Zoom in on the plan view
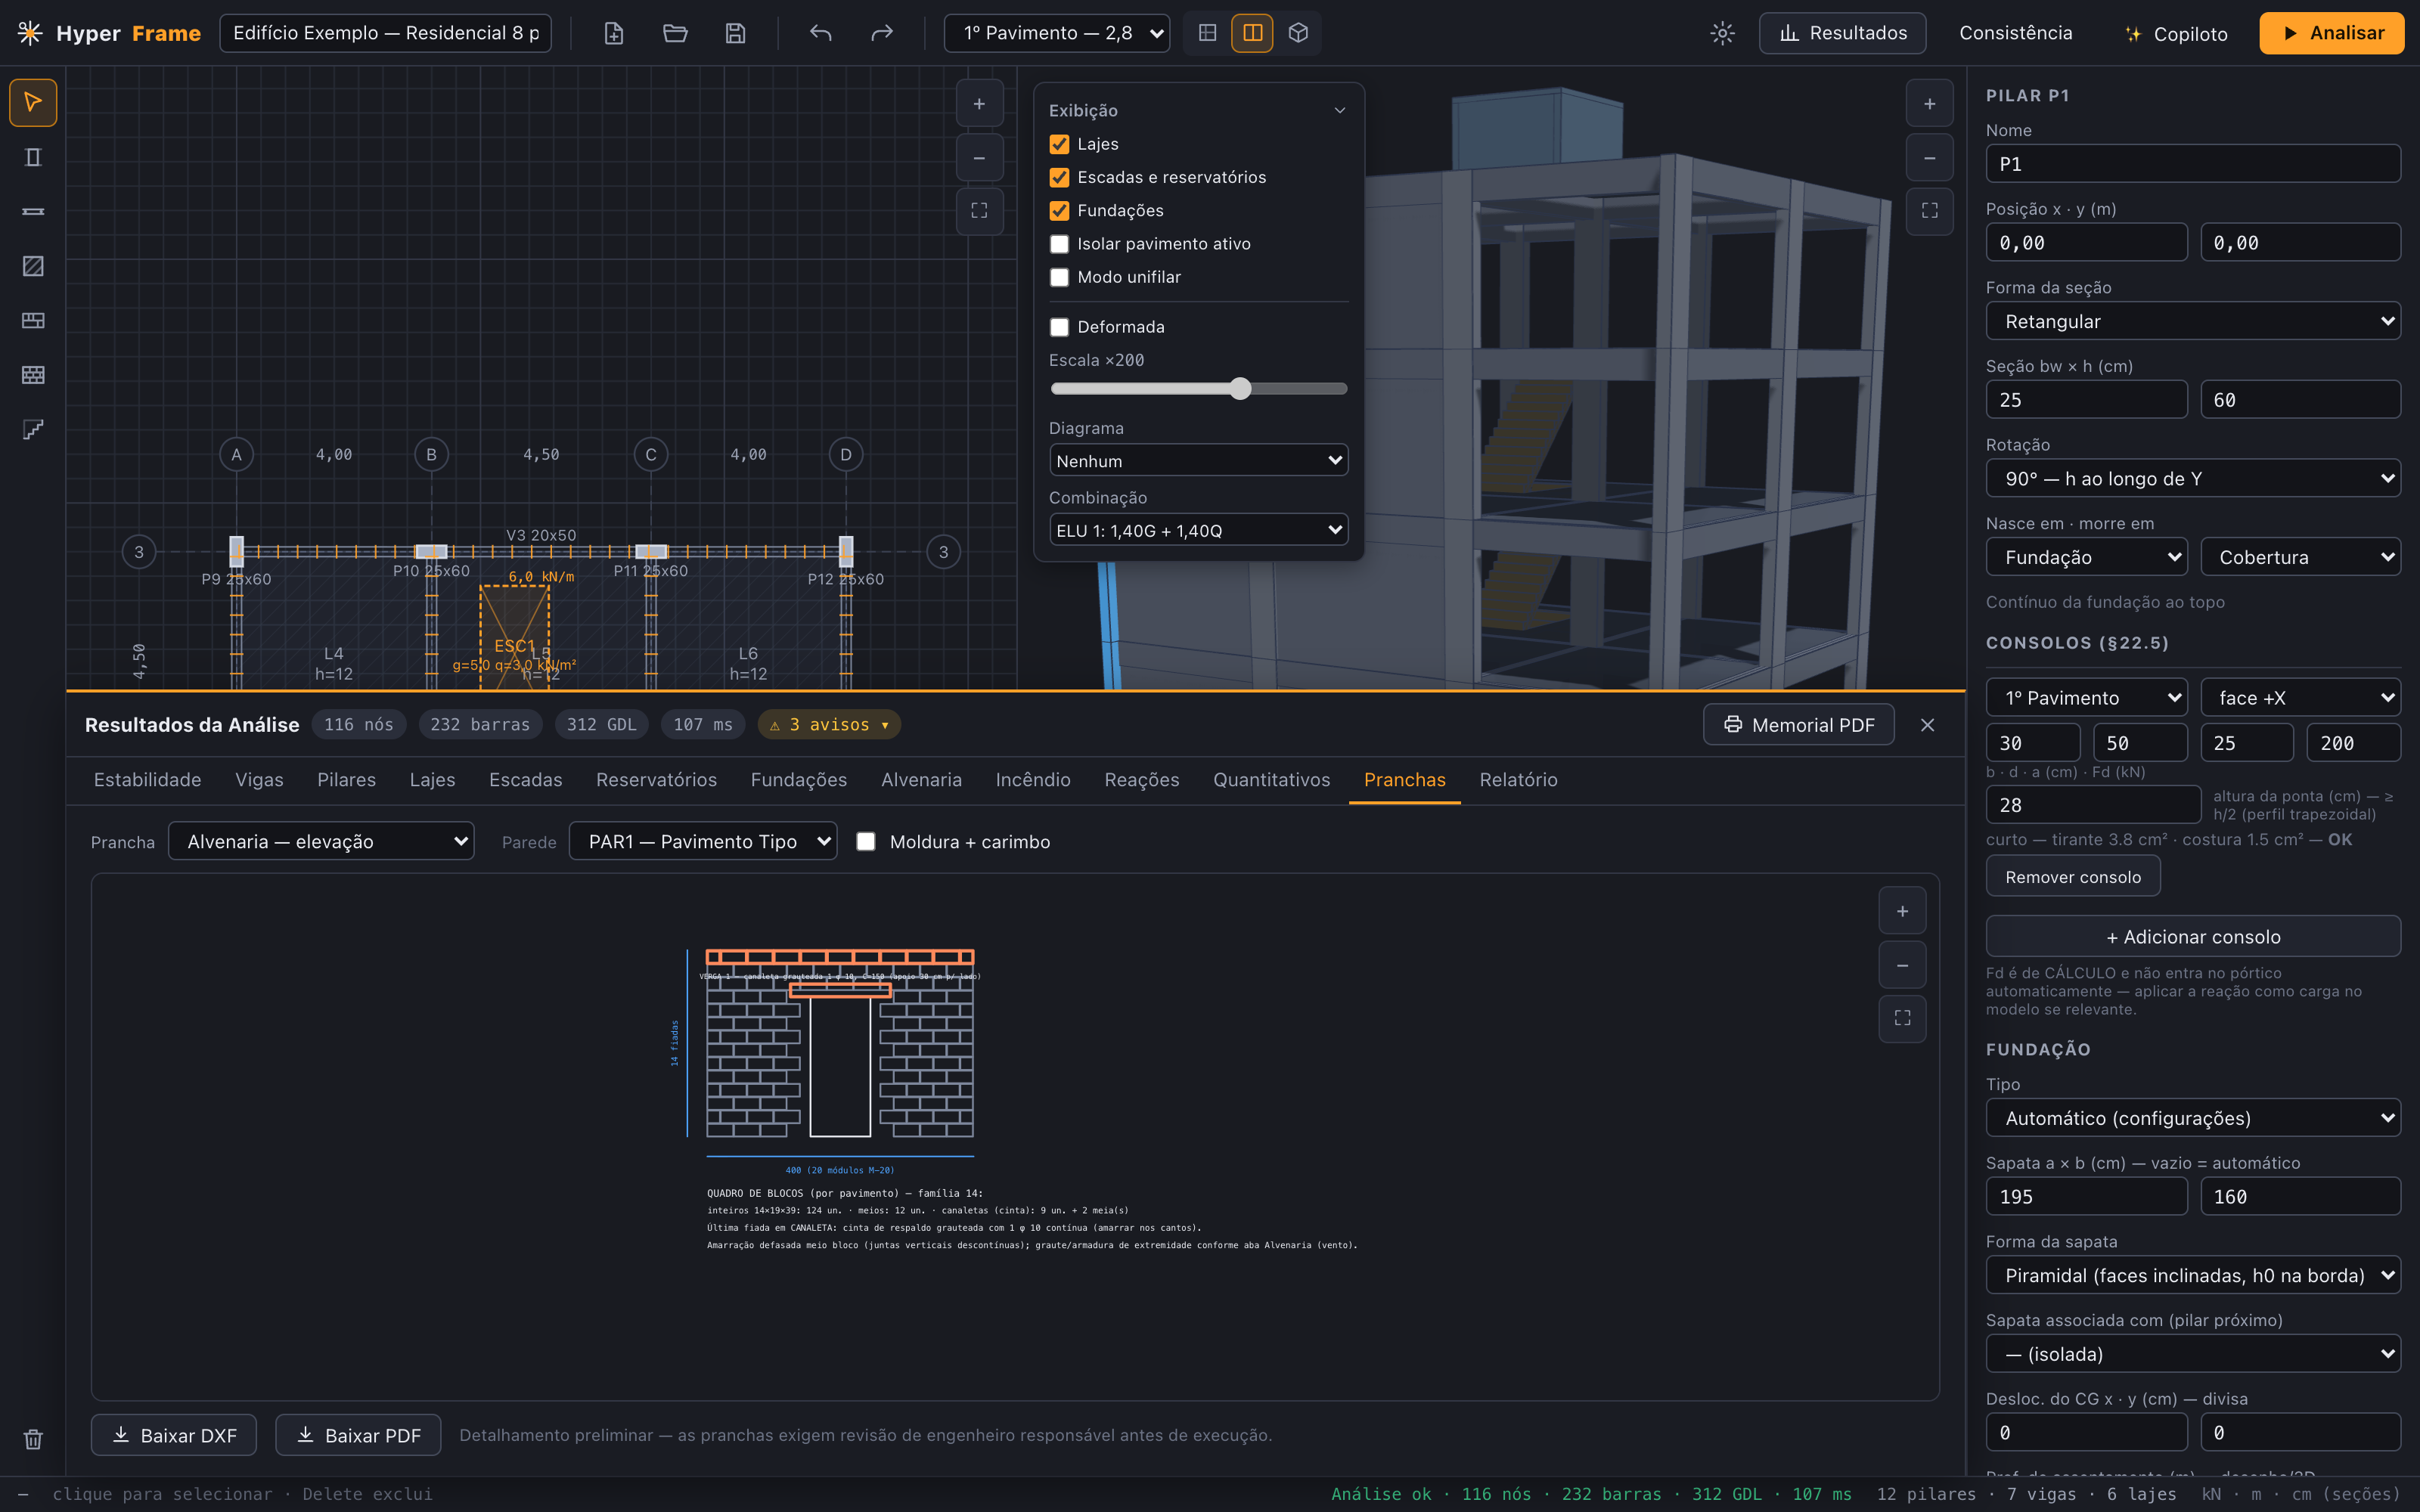This screenshot has width=2420, height=1512. click(x=979, y=104)
